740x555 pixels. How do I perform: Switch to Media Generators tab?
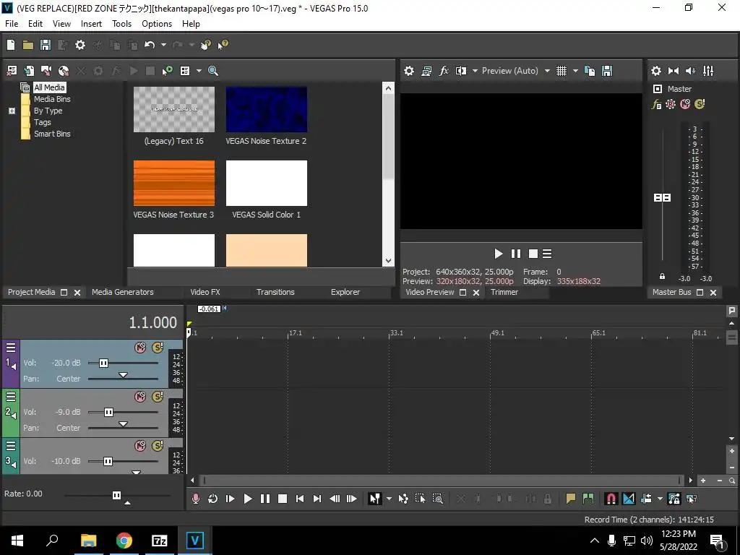click(123, 292)
